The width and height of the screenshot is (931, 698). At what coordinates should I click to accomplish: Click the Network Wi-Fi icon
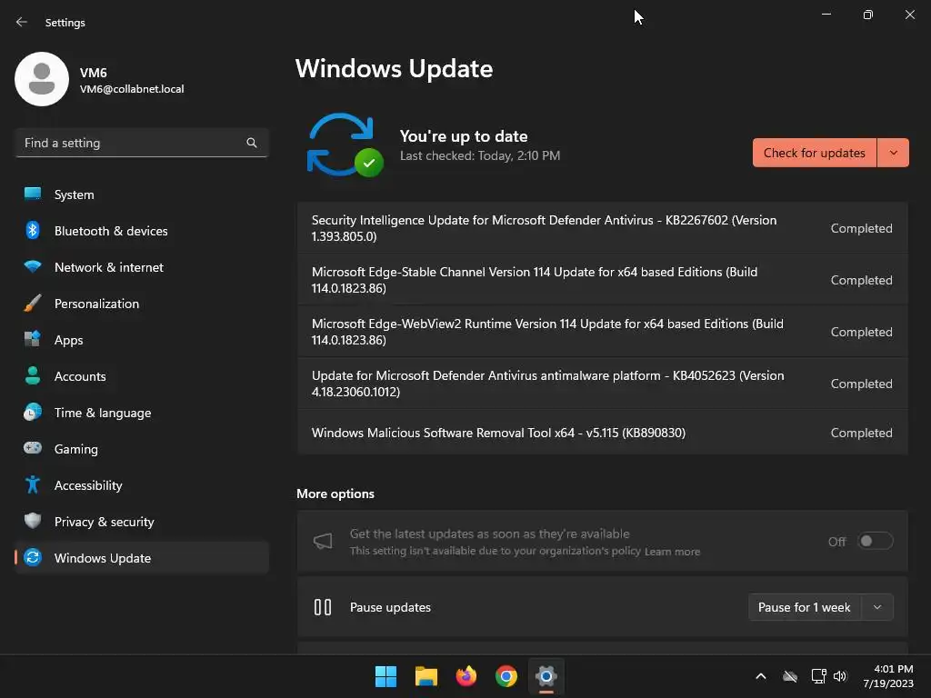click(x=33, y=266)
